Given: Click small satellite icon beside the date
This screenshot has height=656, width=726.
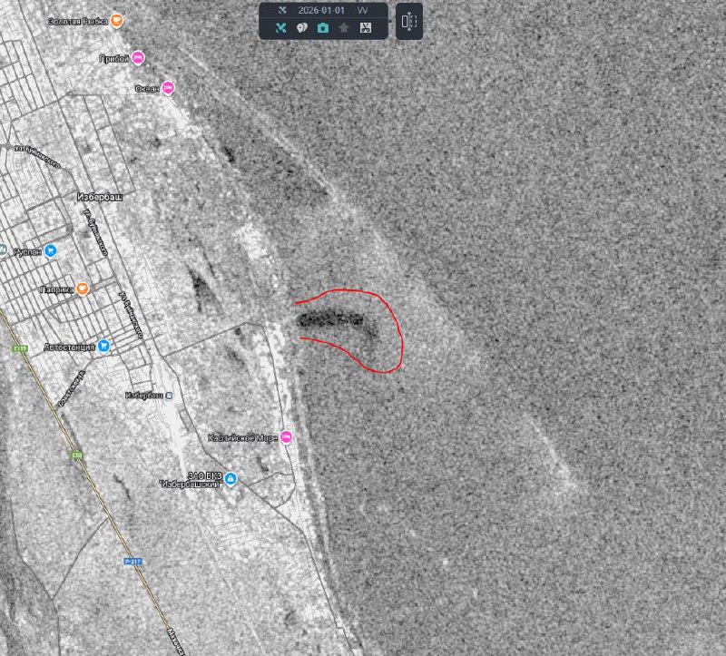Looking at the screenshot, I should click(282, 10).
